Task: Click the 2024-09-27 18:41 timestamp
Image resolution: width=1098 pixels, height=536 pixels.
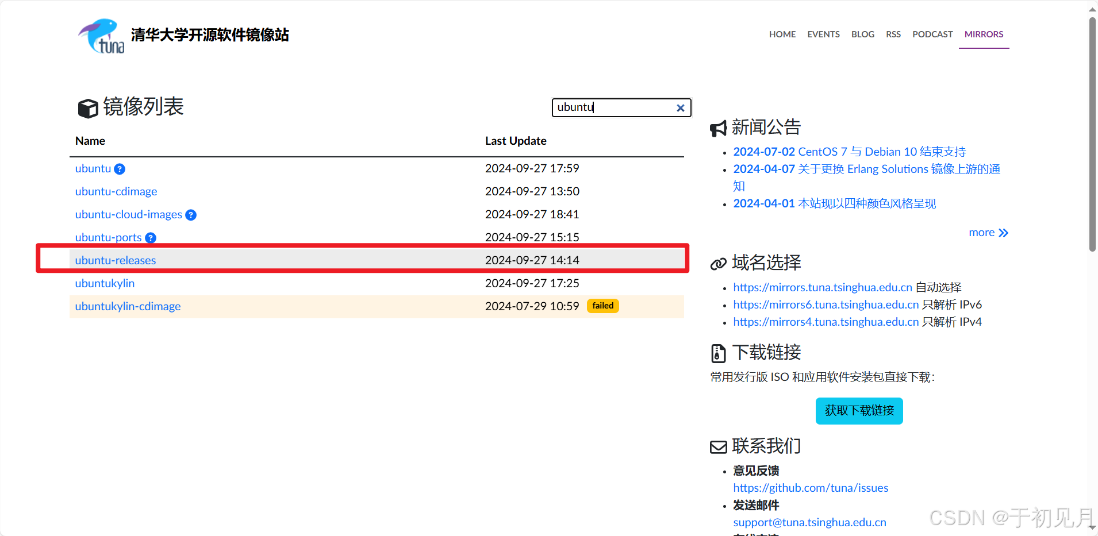Action: tap(532, 214)
